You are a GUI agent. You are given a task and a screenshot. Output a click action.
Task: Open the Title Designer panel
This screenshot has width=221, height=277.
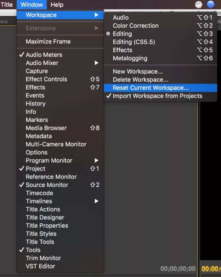60,217
